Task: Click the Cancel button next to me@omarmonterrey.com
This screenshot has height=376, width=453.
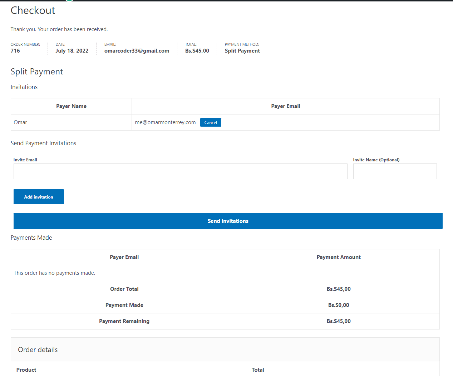Action: point(211,122)
